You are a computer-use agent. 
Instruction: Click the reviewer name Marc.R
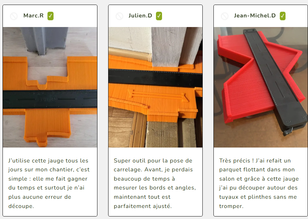[x=34, y=16]
